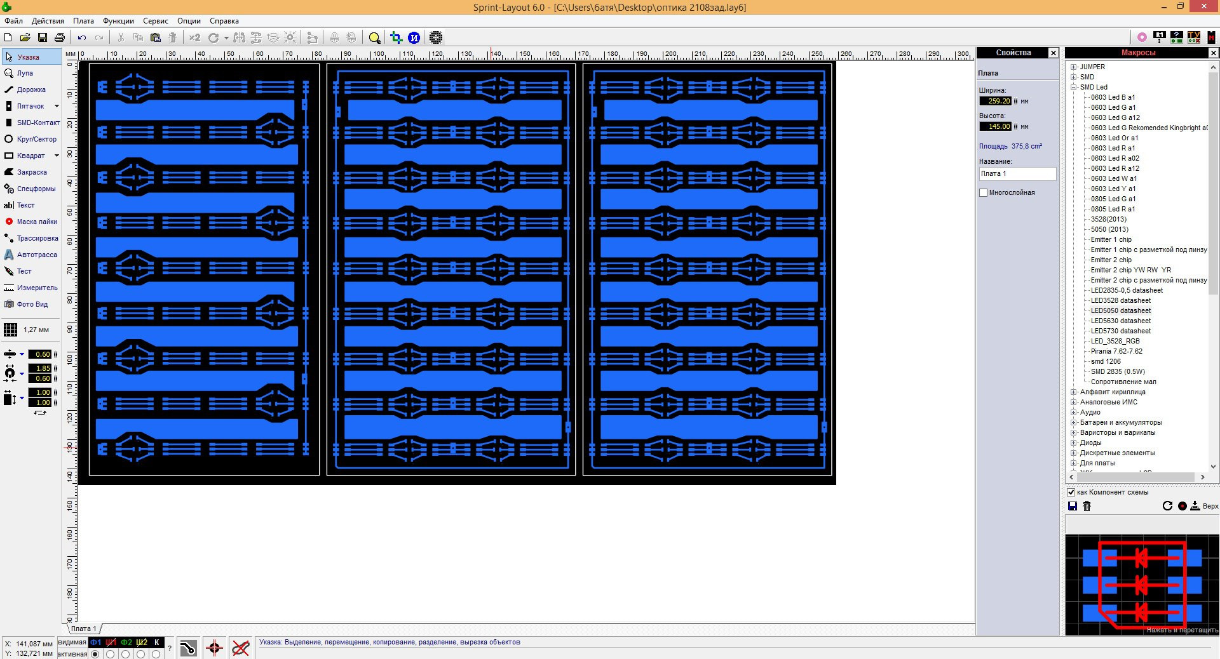This screenshot has height=659, width=1220.
Task: Select the Измеритель measuring tool
Action: (x=31, y=288)
